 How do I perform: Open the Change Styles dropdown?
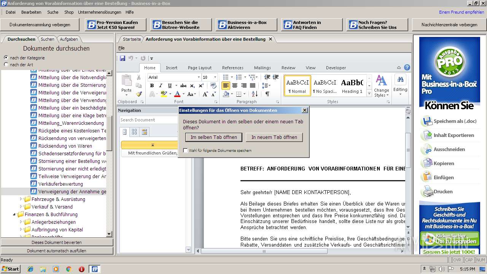[x=381, y=86]
